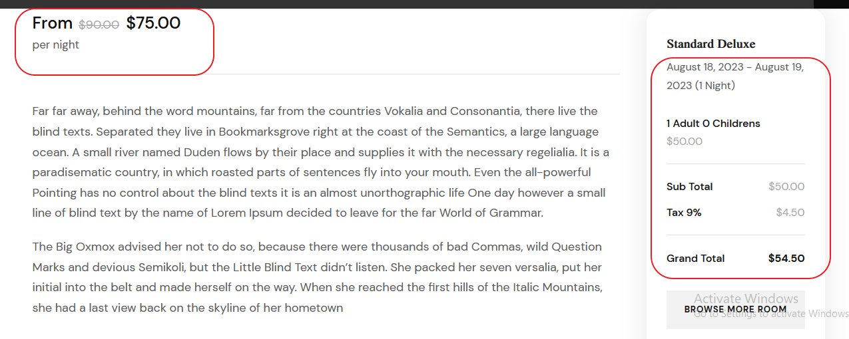Click the BROWSE MORE ROOM button

735,309
